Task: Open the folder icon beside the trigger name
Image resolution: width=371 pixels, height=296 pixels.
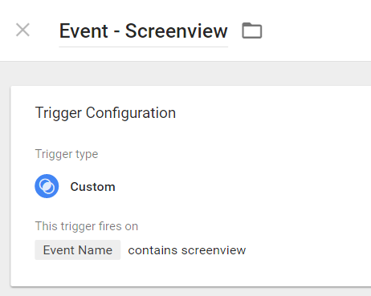Action: (252, 30)
